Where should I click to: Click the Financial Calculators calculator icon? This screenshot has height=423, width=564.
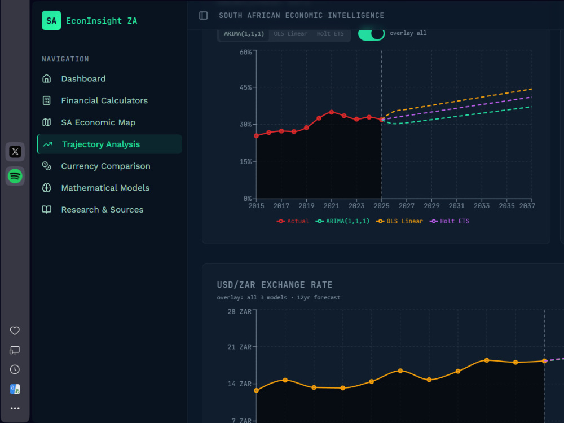pyautogui.click(x=47, y=100)
